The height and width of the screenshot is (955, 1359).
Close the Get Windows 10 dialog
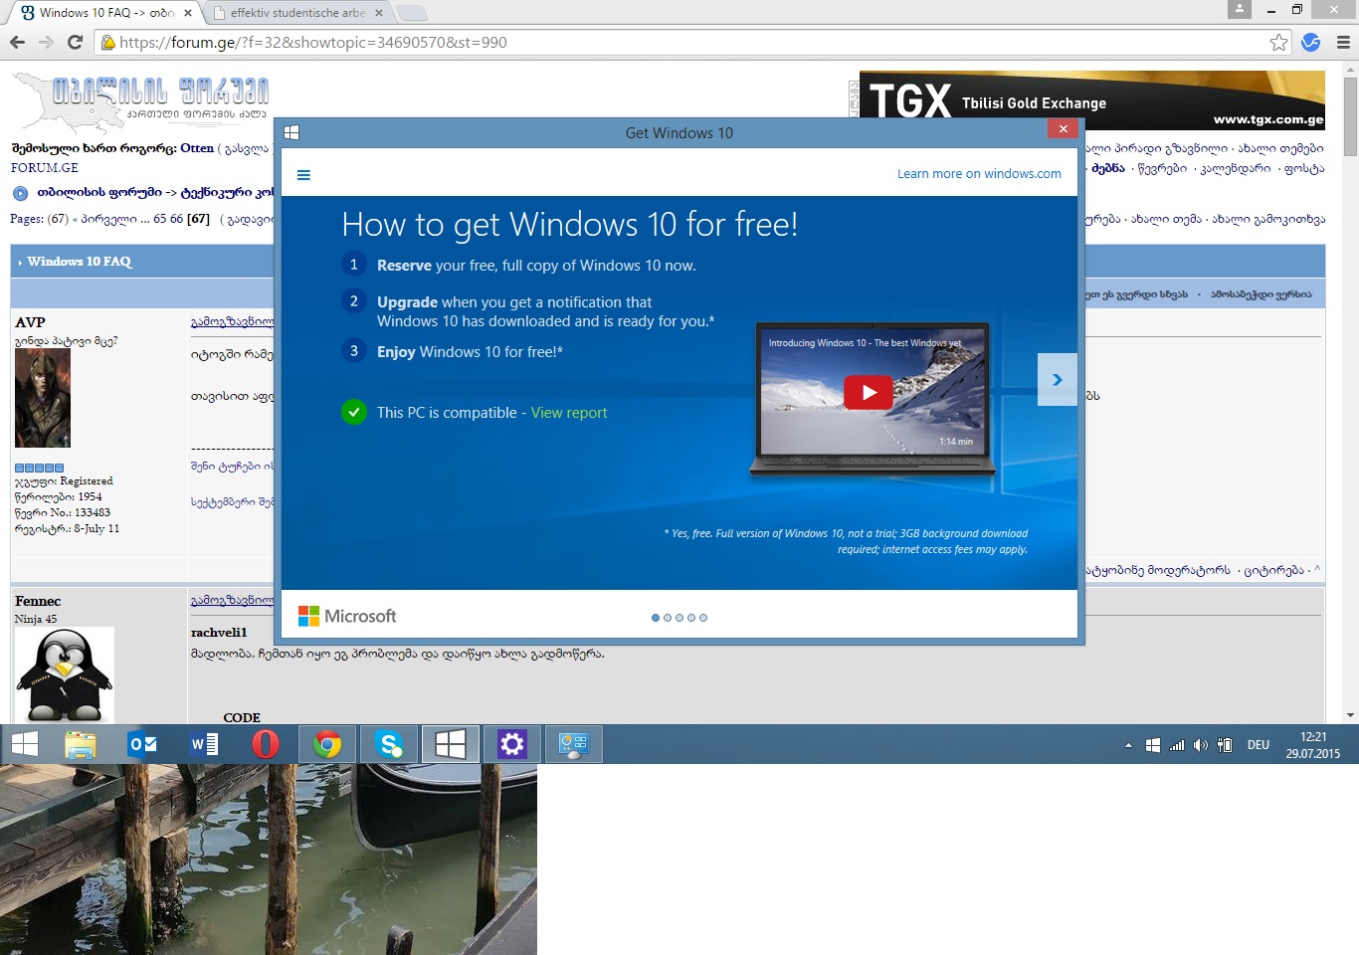pos(1063,129)
